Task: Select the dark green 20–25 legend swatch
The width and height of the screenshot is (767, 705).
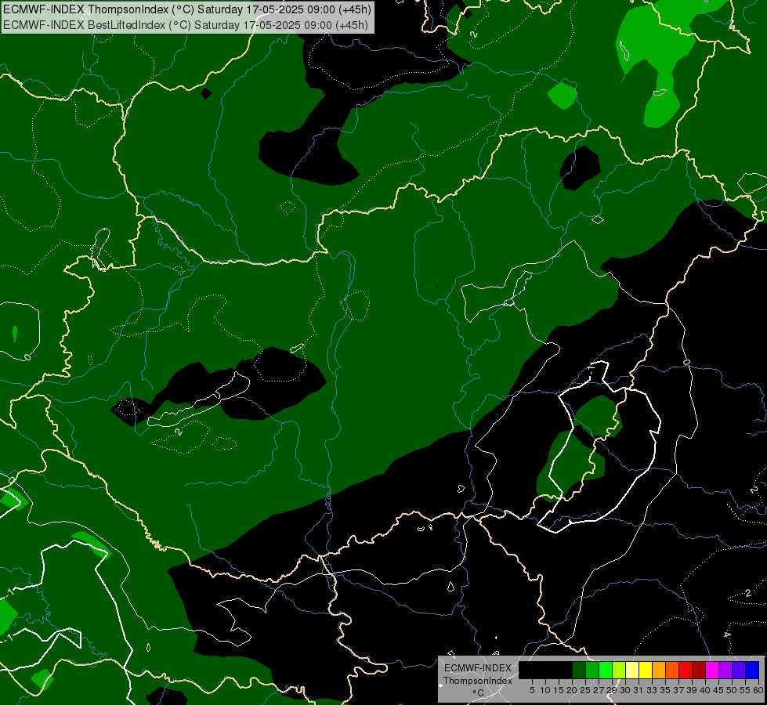Action: pyautogui.click(x=579, y=670)
